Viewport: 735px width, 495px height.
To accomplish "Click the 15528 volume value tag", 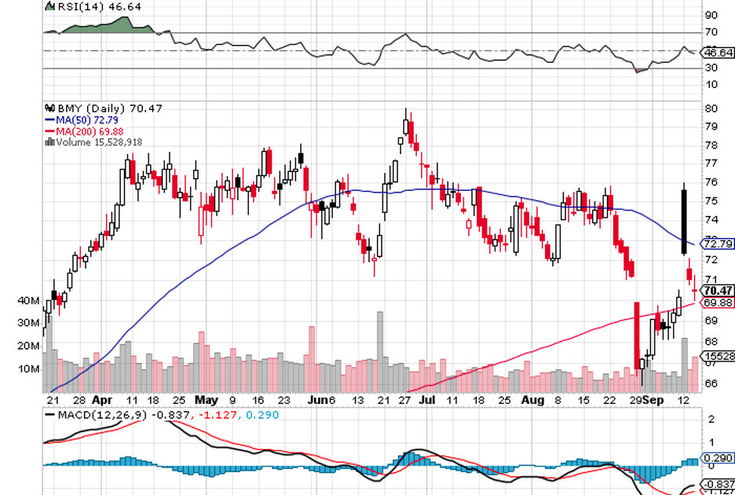I will click(x=719, y=356).
